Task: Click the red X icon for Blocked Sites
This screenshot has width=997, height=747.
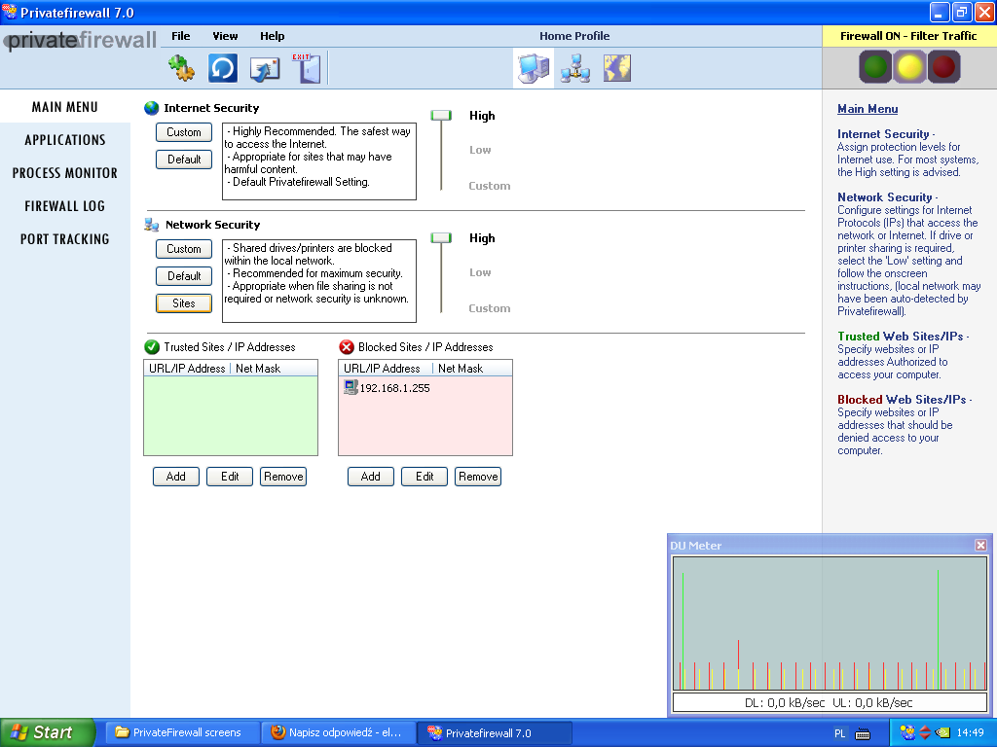Action: click(347, 347)
